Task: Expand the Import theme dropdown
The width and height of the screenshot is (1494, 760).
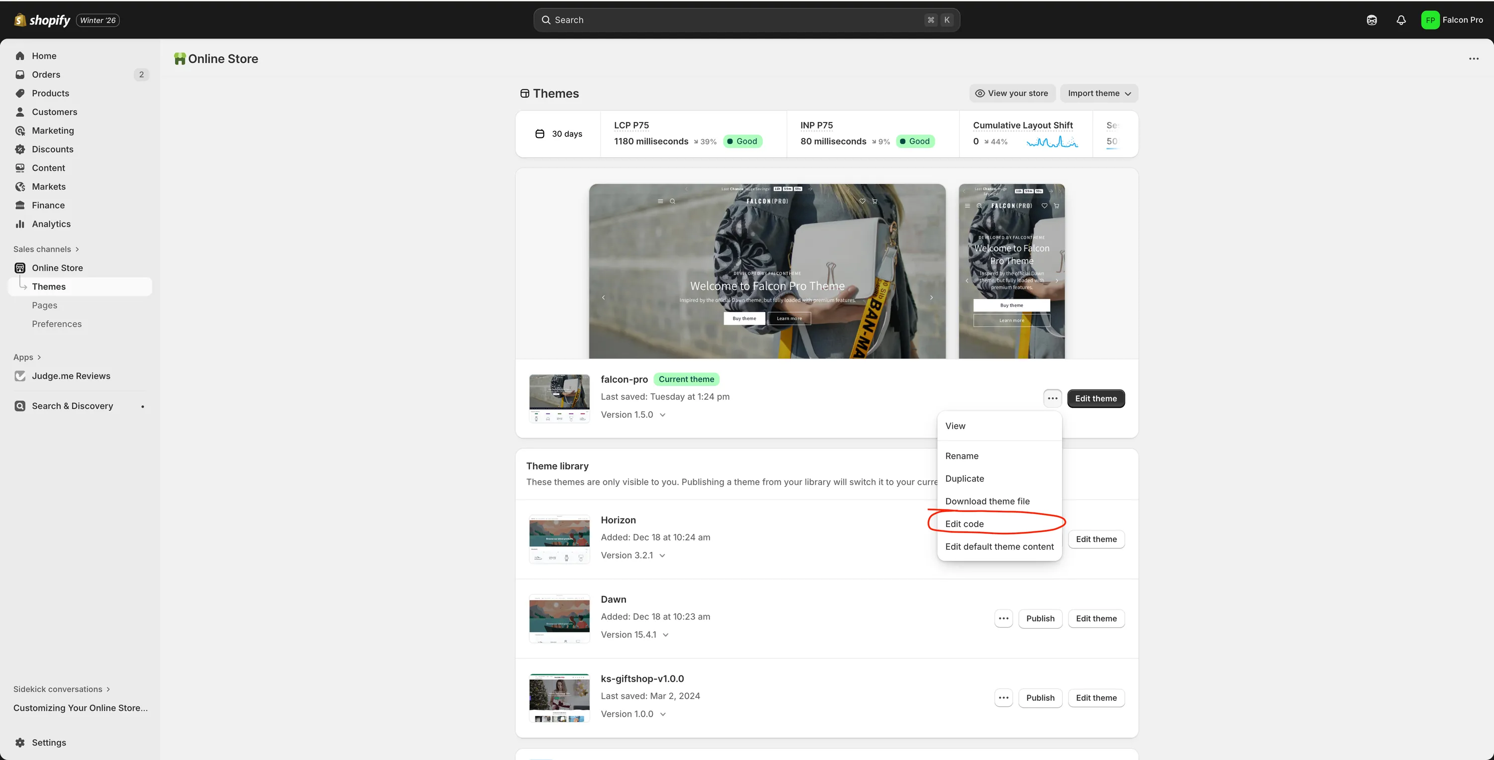Action: point(1099,94)
